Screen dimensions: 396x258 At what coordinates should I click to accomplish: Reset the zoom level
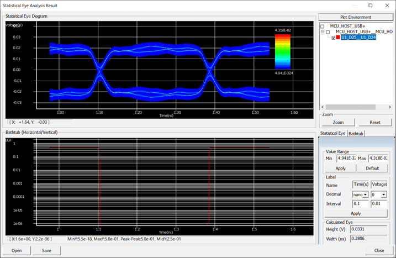point(374,122)
